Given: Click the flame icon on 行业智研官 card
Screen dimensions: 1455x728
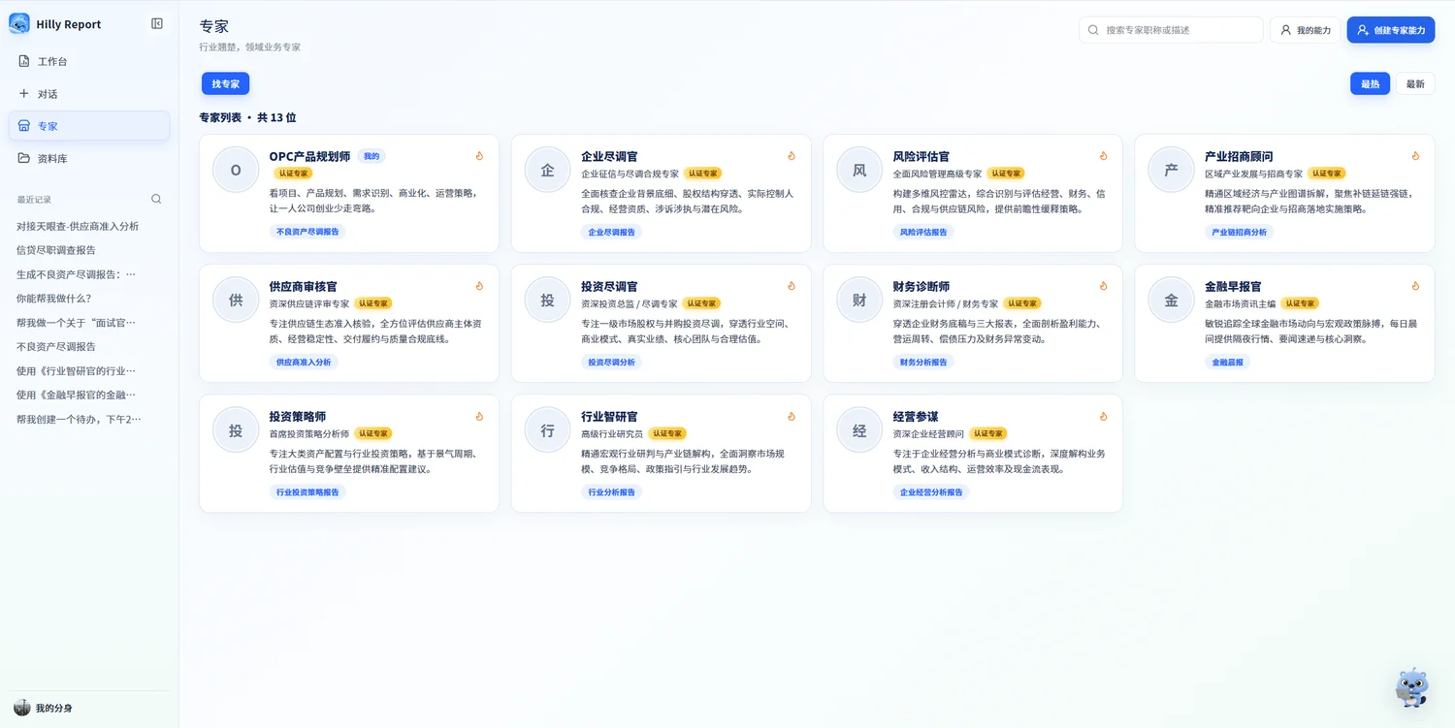Looking at the screenshot, I should [792, 416].
